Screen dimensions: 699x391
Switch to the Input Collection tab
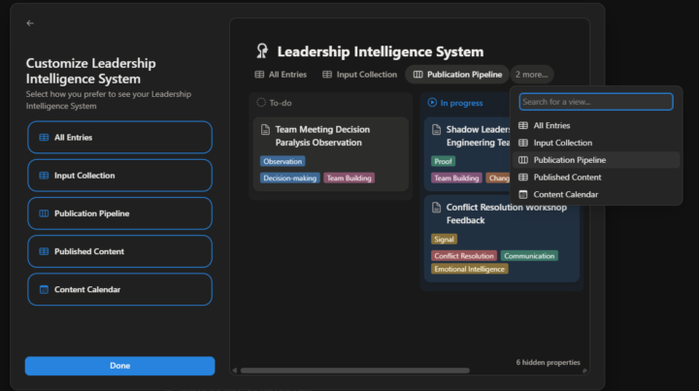(360, 75)
